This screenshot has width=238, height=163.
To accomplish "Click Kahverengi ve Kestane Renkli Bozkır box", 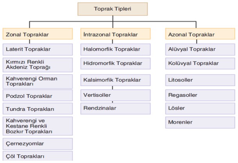I will (37, 126).
